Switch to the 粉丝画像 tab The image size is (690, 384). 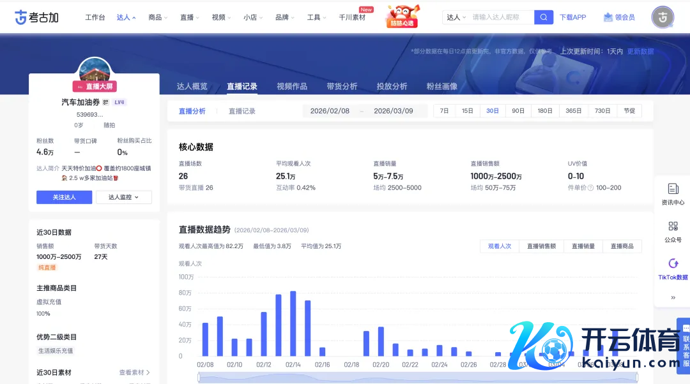point(441,86)
